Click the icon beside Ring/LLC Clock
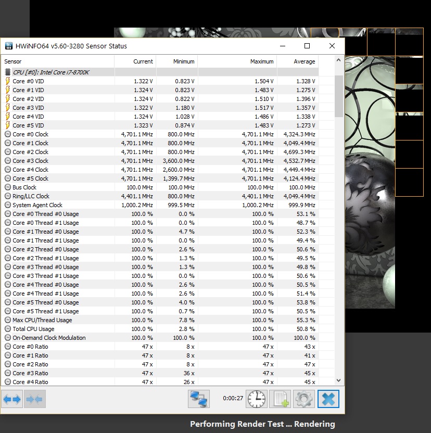 tap(8, 196)
